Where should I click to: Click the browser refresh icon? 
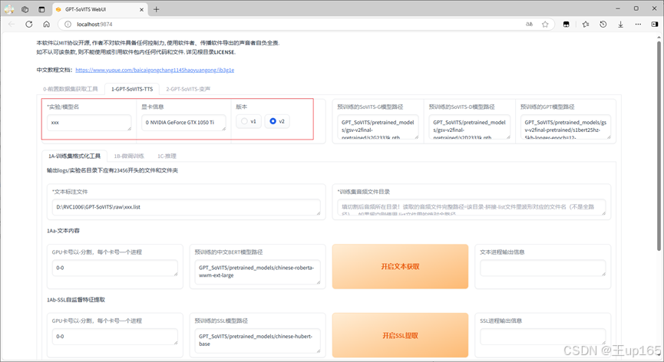[29, 24]
